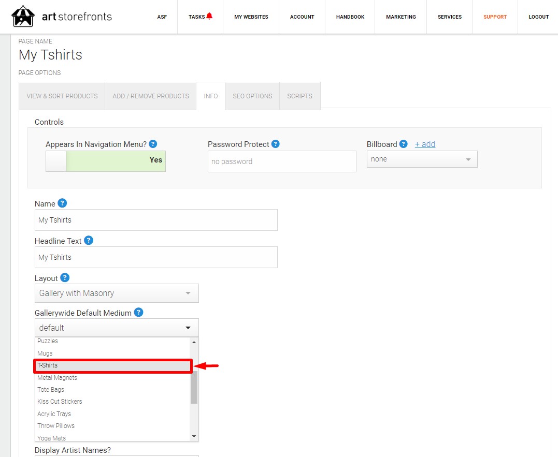
Task: Open help for Appears In Navigation Menu
Action: pos(153,144)
